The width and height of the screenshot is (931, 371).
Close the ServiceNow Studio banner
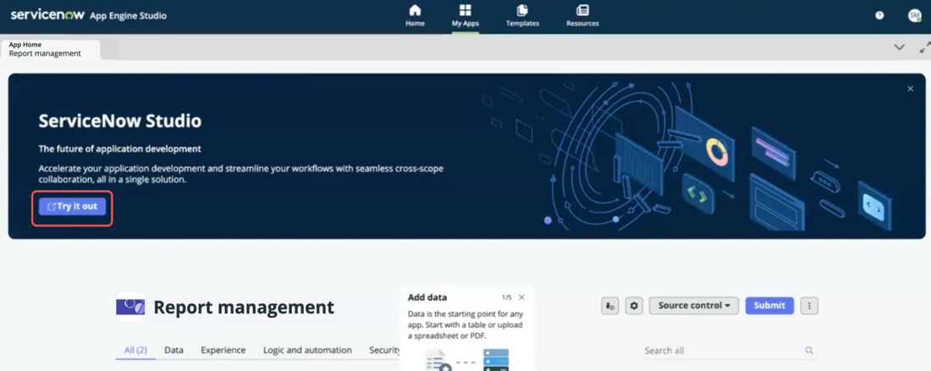pos(910,89)
